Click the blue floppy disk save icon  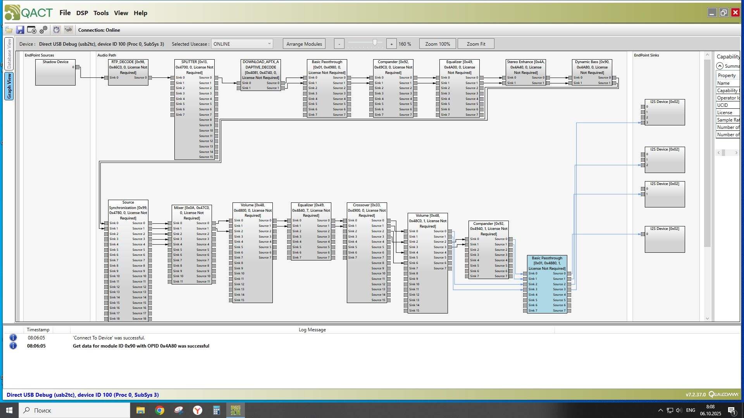20,30
